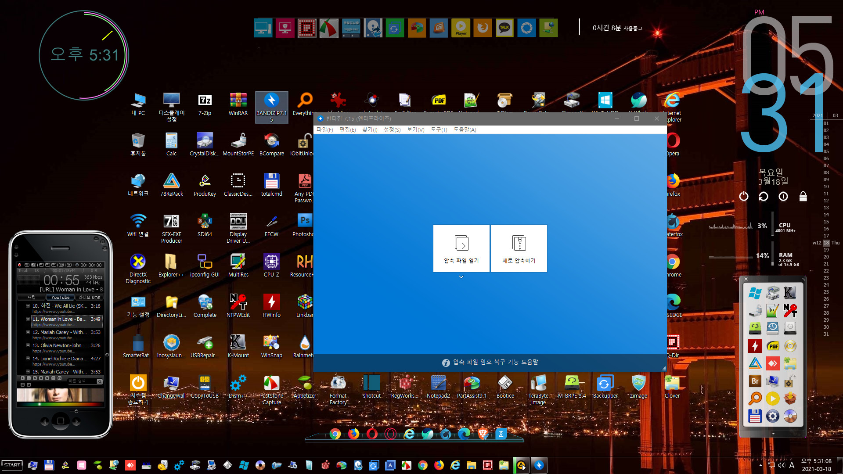Click the BANDIZIP7.15 desktop icon
This screenshot has width=843, height=474.
(271, 108)
